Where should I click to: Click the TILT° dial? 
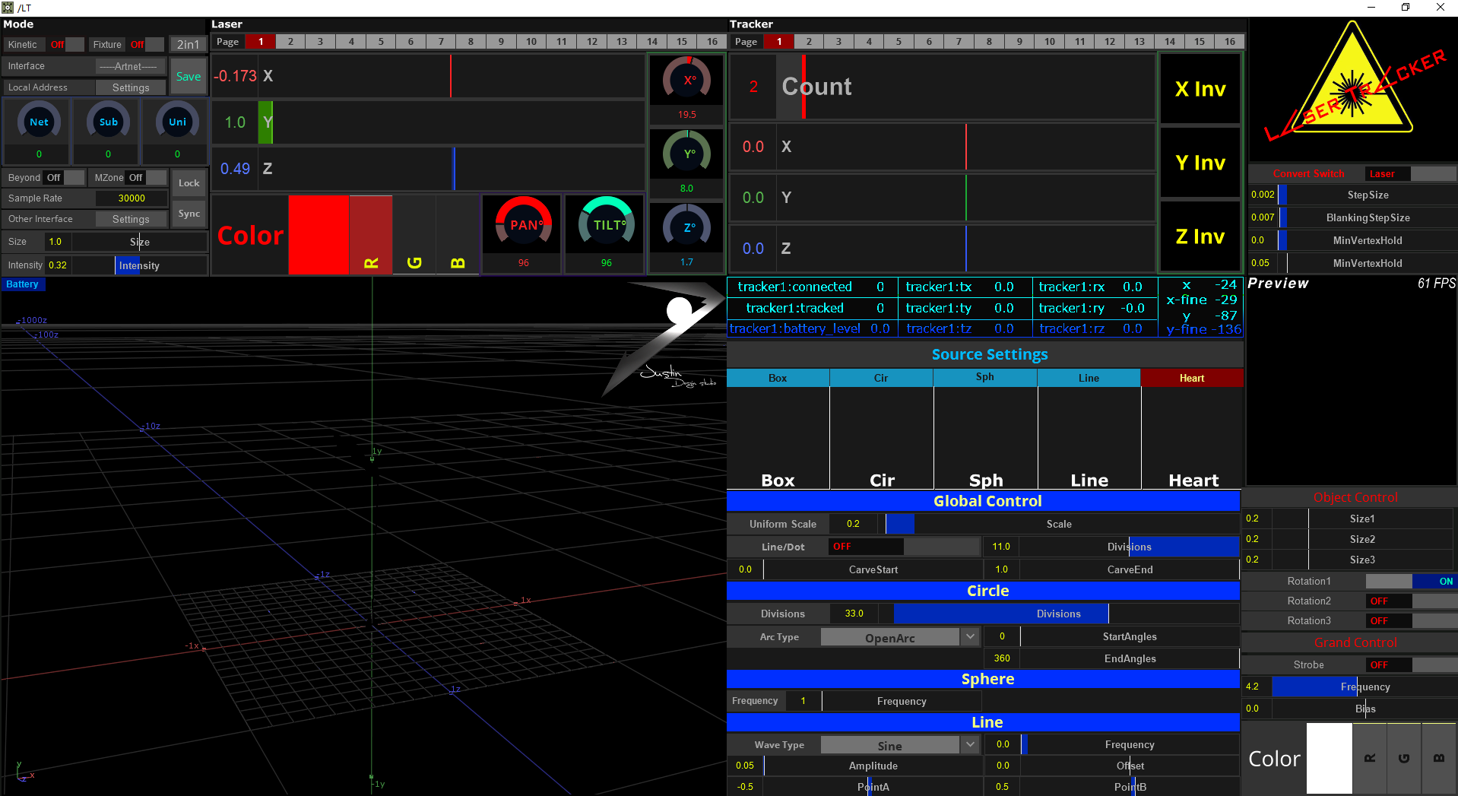point(606,224)
